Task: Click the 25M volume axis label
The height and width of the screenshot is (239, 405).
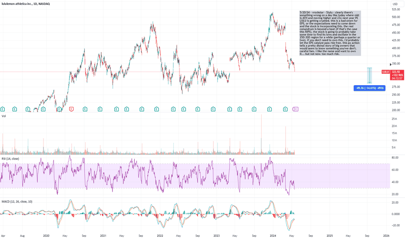Action: pos(394,119)
